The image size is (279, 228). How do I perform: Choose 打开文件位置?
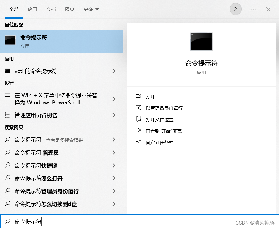tap(159, 120)
